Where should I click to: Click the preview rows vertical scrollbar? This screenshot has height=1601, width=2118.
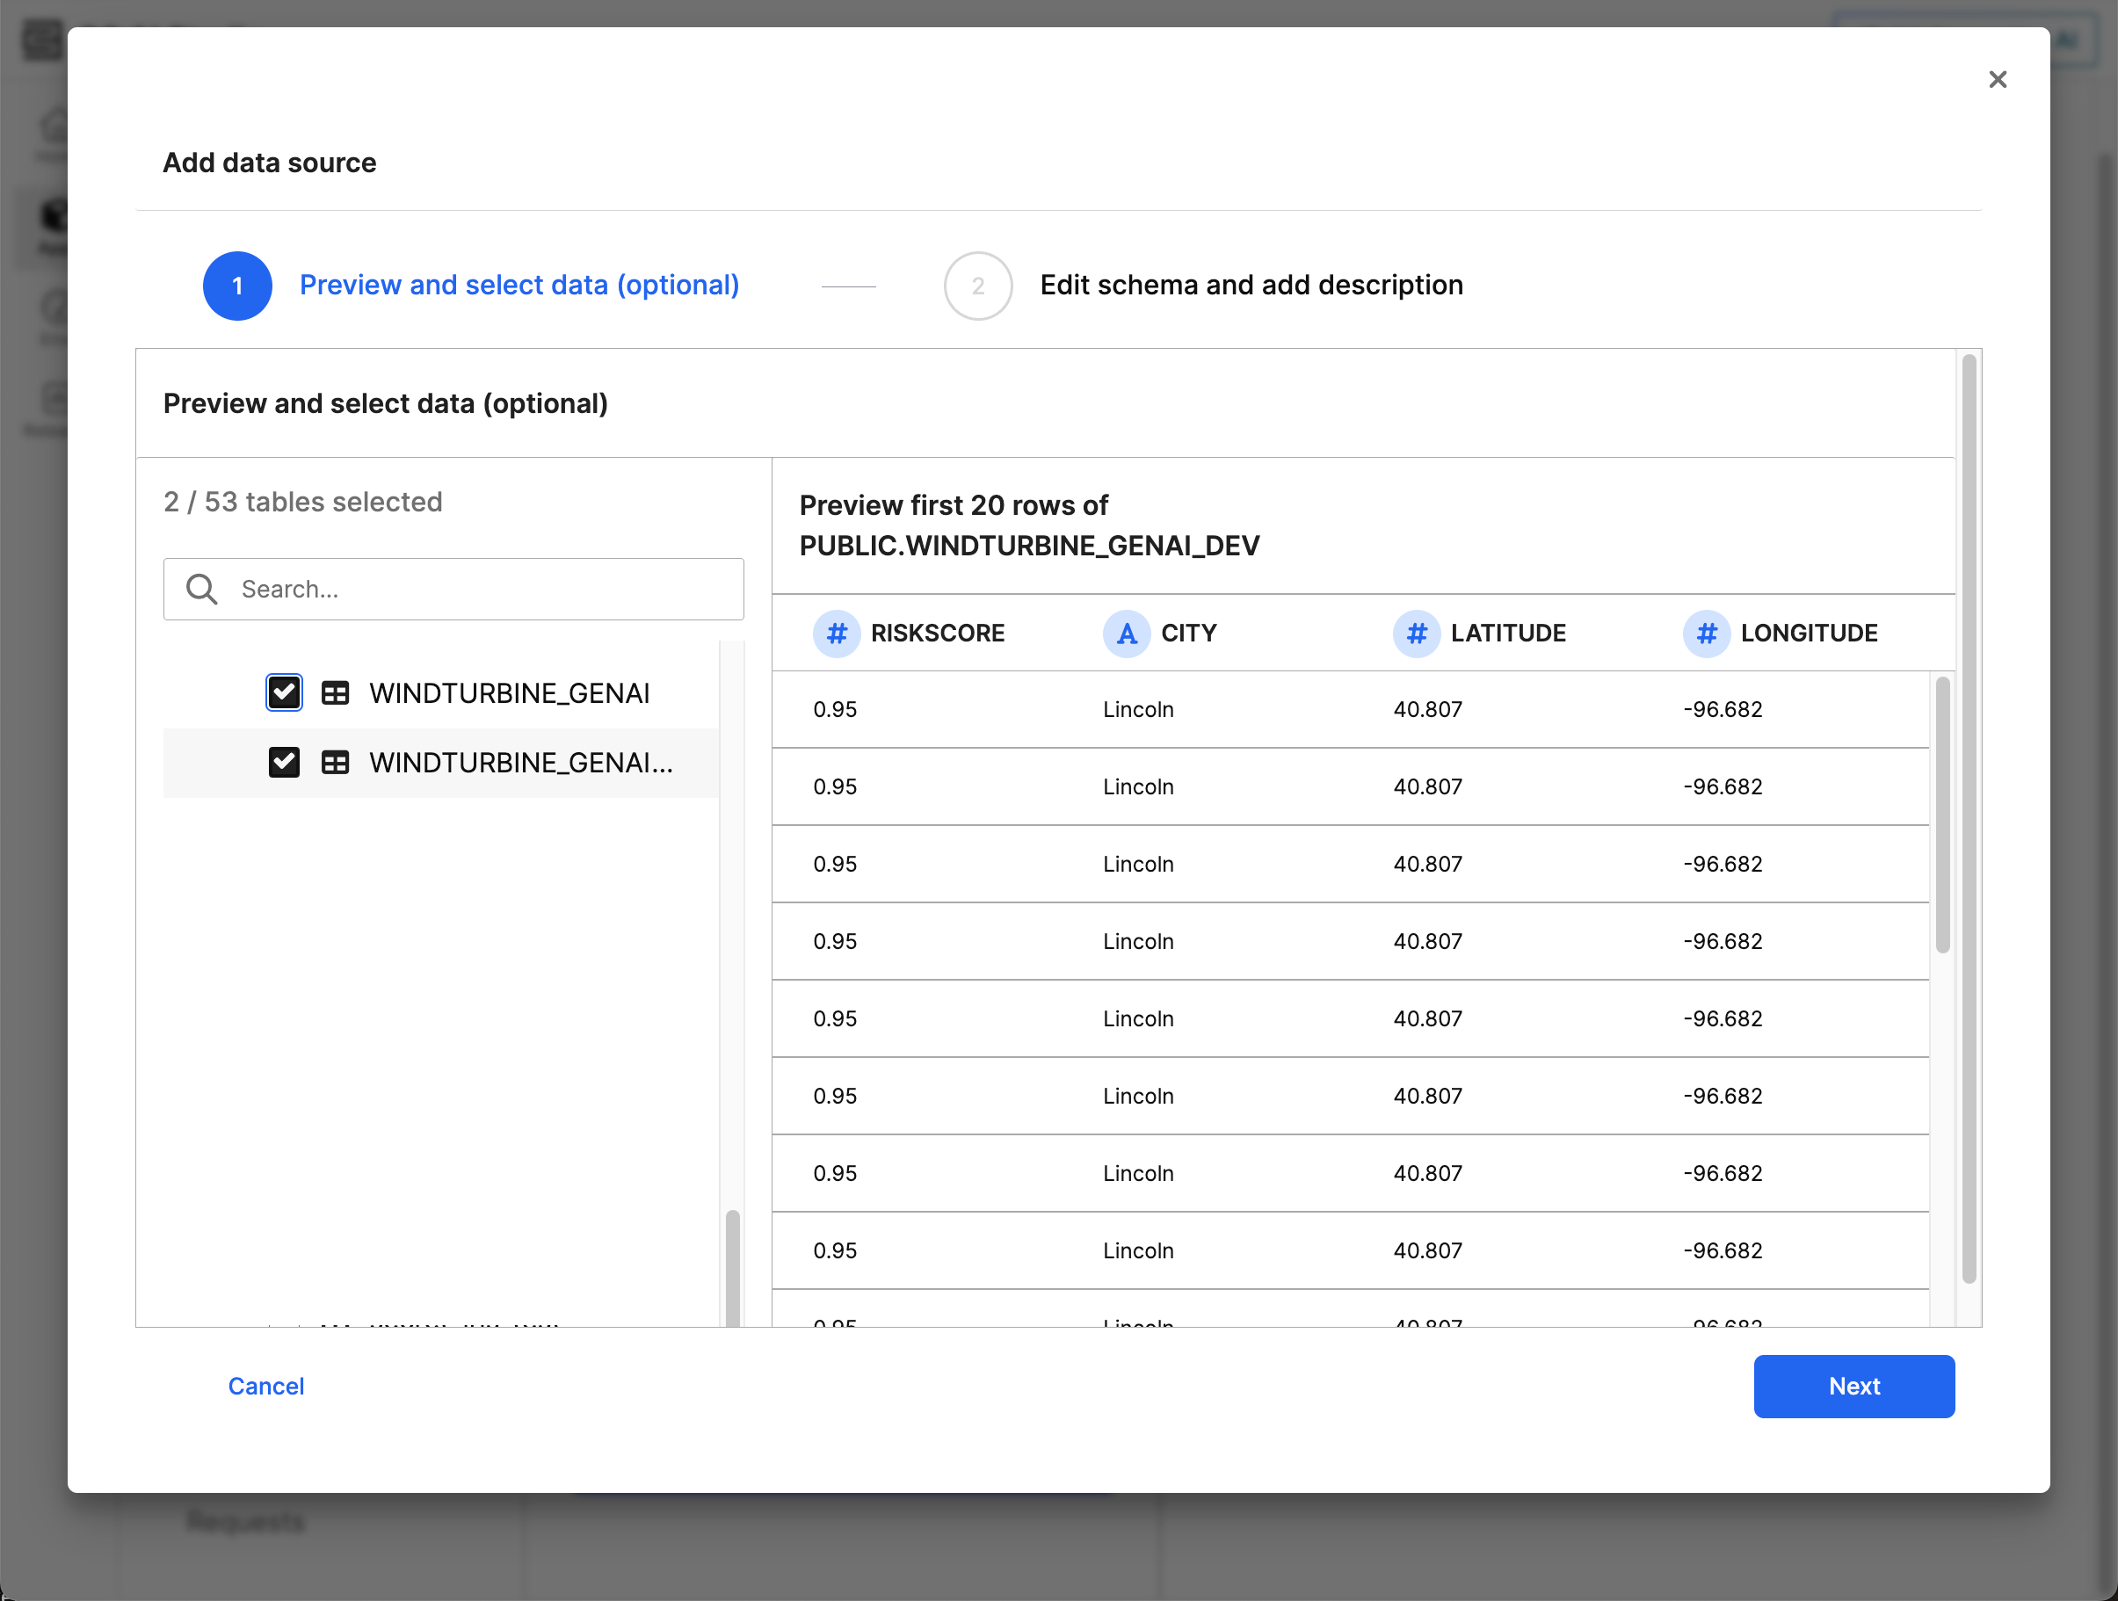point(1942,814)
